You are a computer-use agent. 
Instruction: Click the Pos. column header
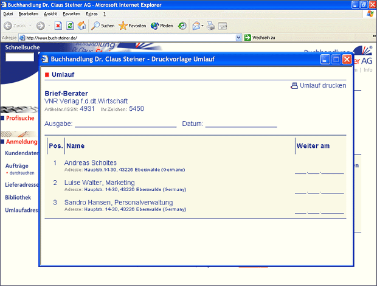click(56, 146)
